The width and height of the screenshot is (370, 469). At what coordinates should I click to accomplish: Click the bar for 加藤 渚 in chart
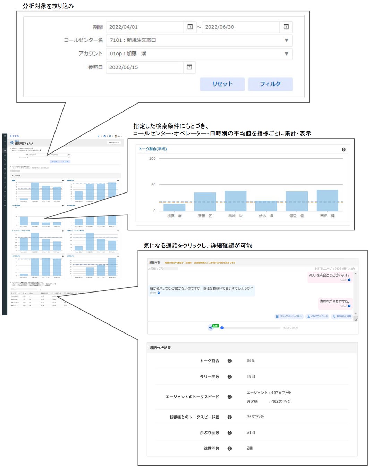(x=174, y=207)
